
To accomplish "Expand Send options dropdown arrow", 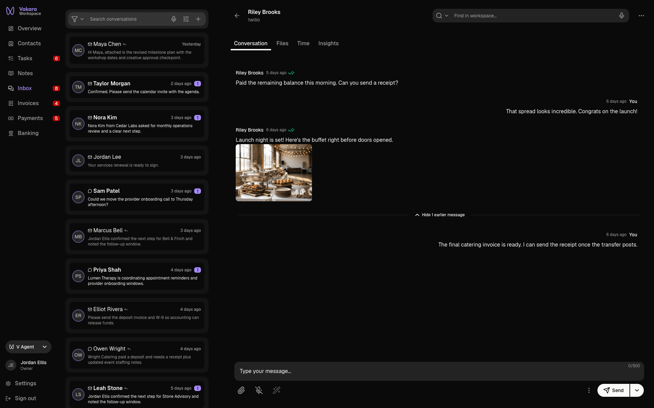I will (x=637, y=390).
